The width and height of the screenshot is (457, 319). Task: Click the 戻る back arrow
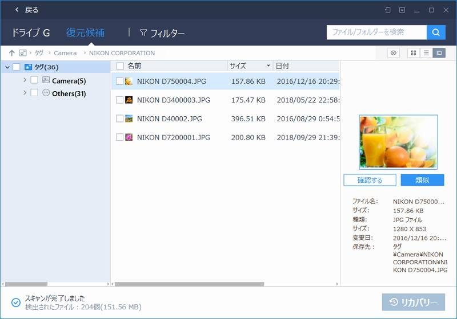[x=17, y=10]
